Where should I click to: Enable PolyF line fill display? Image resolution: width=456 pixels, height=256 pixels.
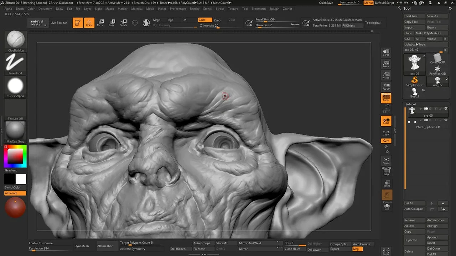click(x=386, y=171)
